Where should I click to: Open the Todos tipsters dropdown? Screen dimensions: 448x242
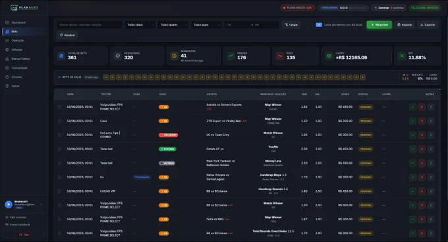[x=173, y=25]
